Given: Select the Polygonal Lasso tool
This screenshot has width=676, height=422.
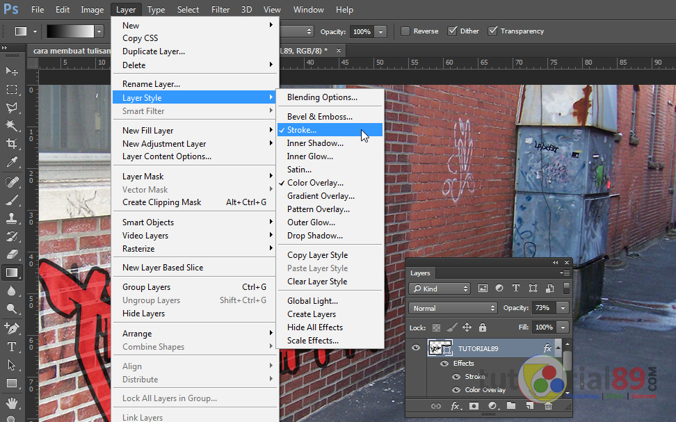Looking at the screenshot, I should pyautogui.click(x=12, y=107).
